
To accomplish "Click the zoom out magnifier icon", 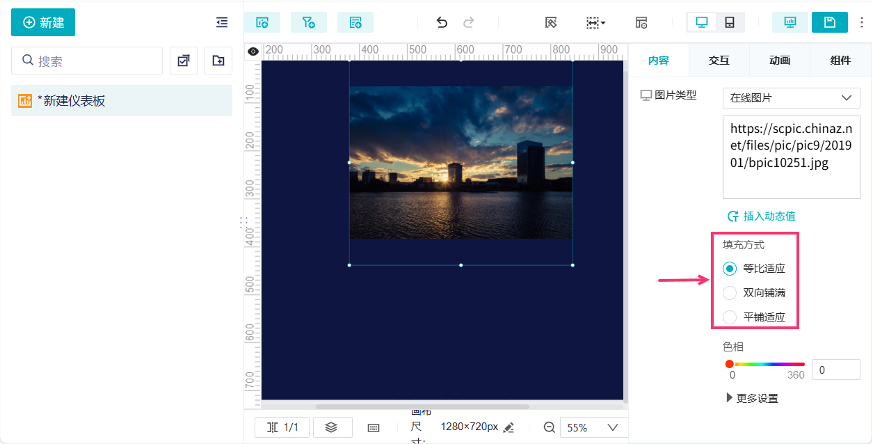I will (x=549, y=427).
